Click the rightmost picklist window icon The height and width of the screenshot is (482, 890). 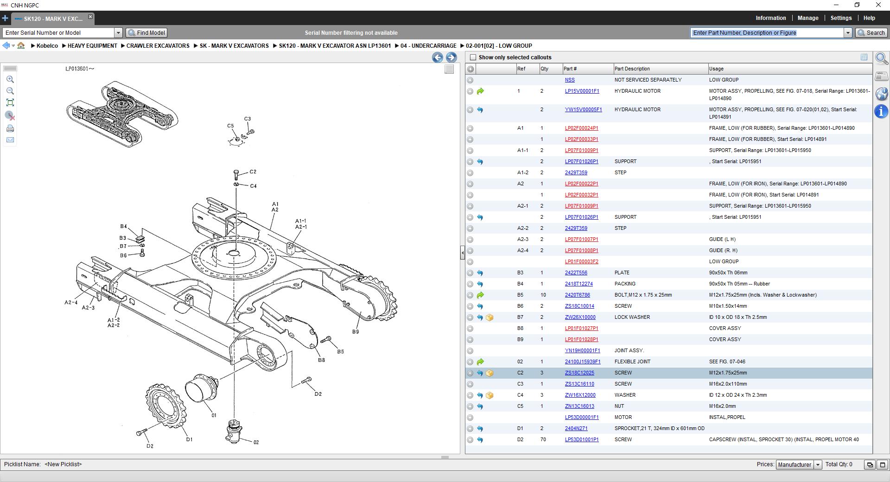pos(882,464)
